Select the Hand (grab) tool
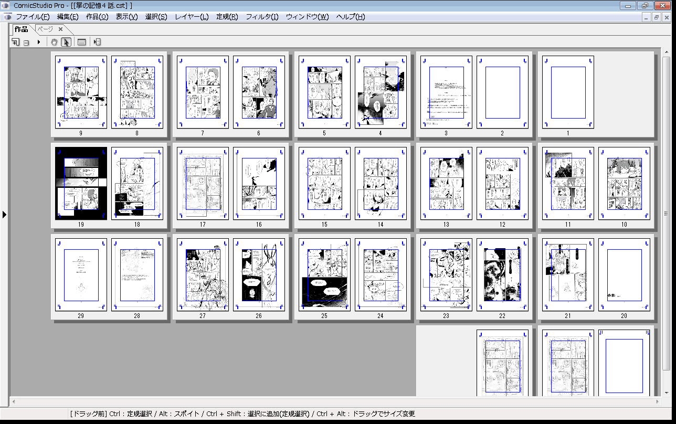This screenshot has width=676, height=424. point(54,42)
